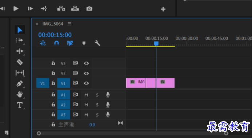Viewport: 252px width, 138px height.
Task: Play the program monitor preview
Action: tap(16, 8)
